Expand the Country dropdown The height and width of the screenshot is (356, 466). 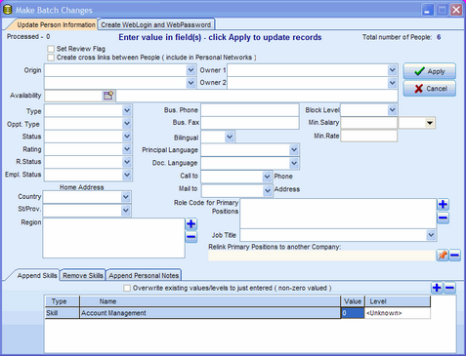pos(126,197)
